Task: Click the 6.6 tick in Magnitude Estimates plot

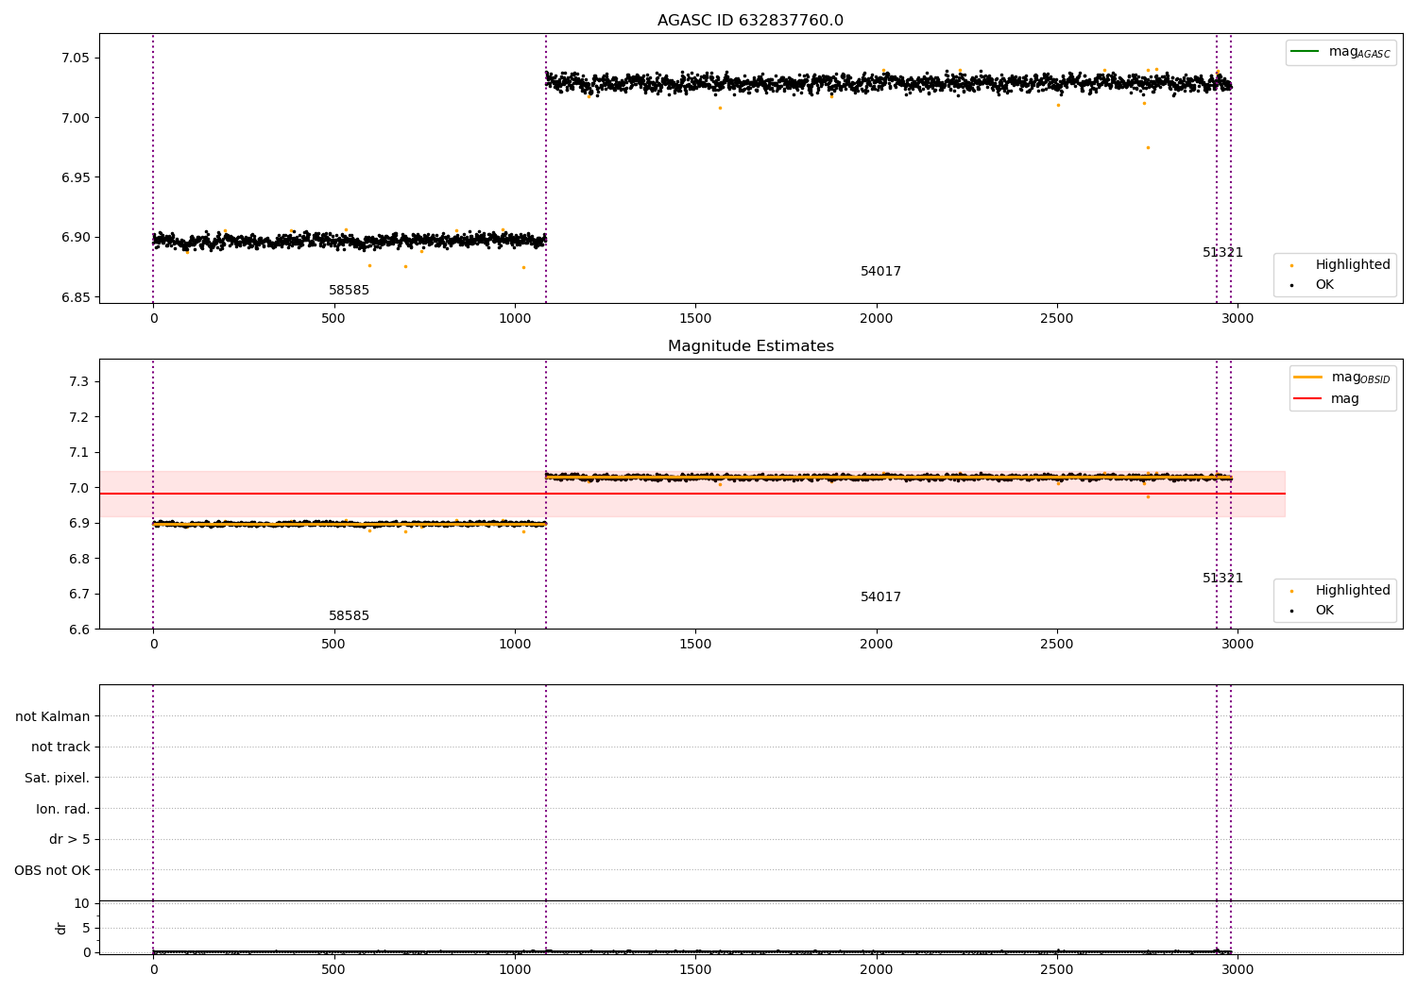Action: point(81,630)
